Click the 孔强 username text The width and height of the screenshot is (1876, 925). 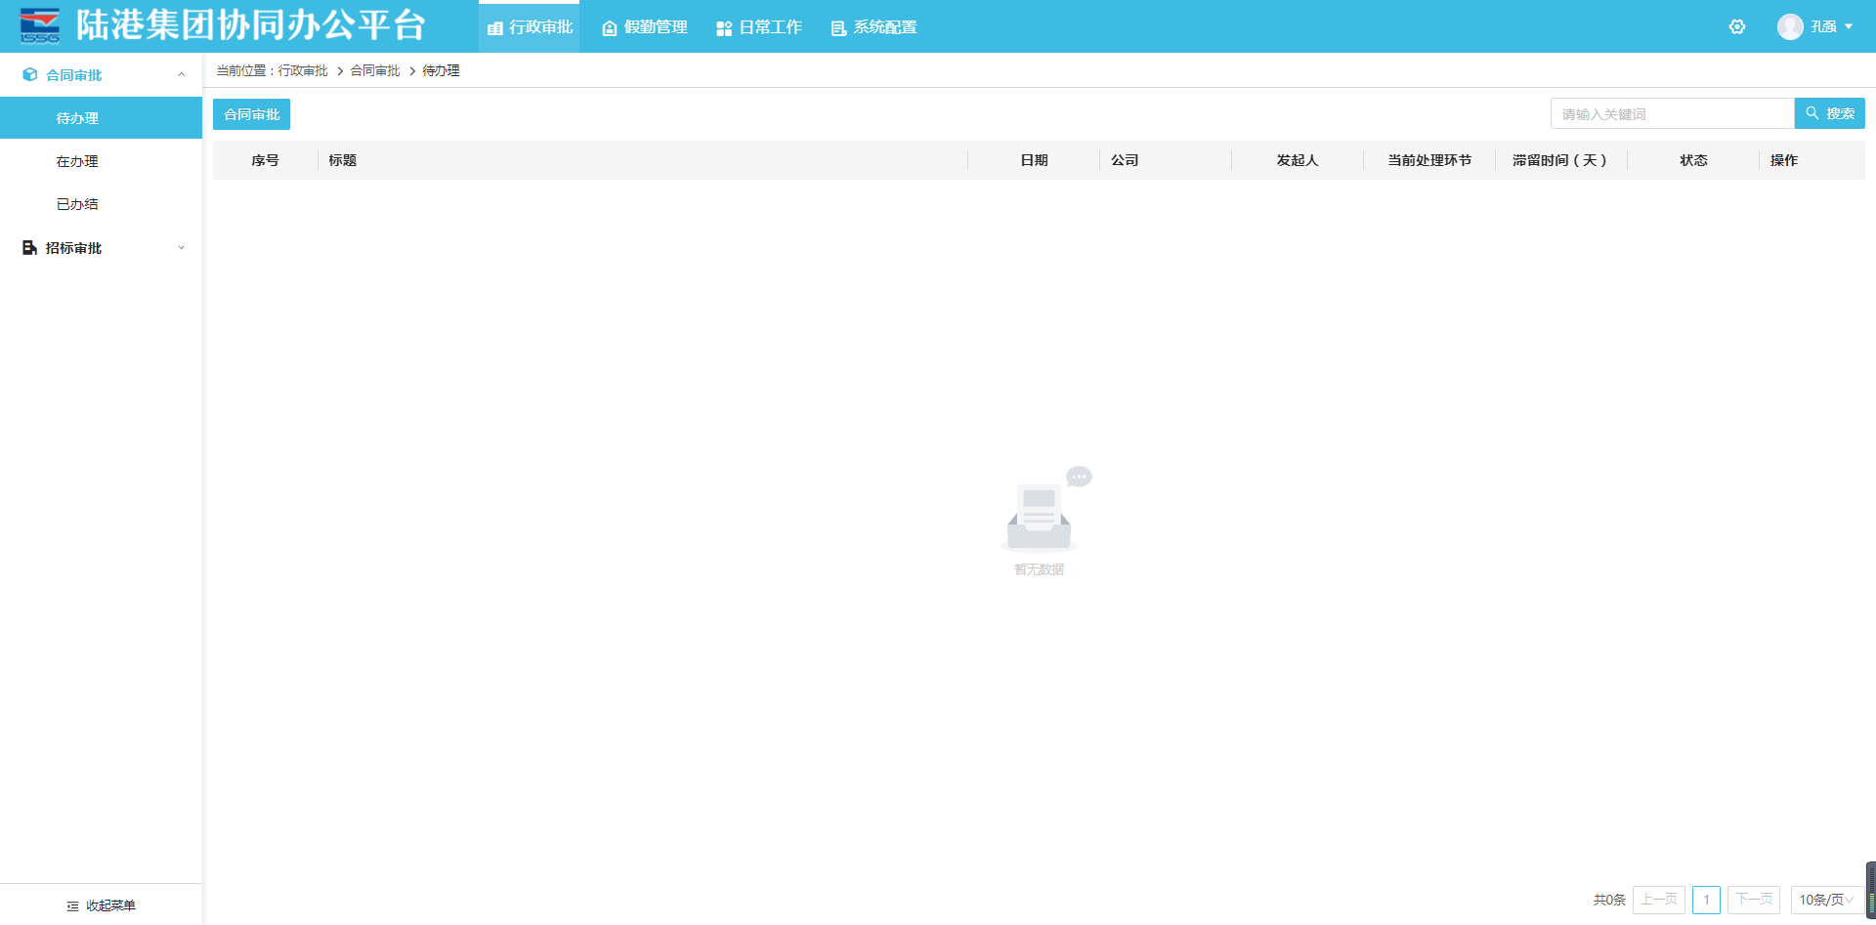pyautogui.click(x=1823, y=26)
